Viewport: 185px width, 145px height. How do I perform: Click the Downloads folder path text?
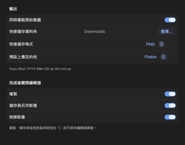click(x=94, y=31)
